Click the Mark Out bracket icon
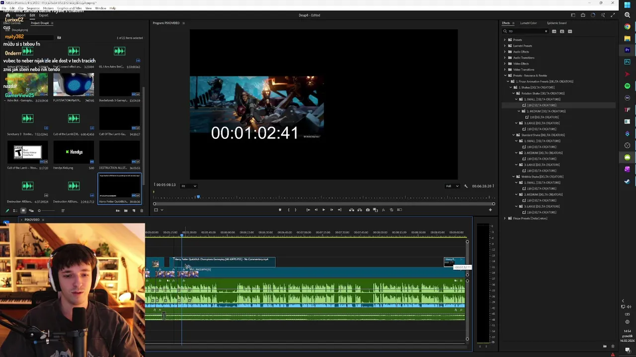636x357 pixels. coord(296,210)
